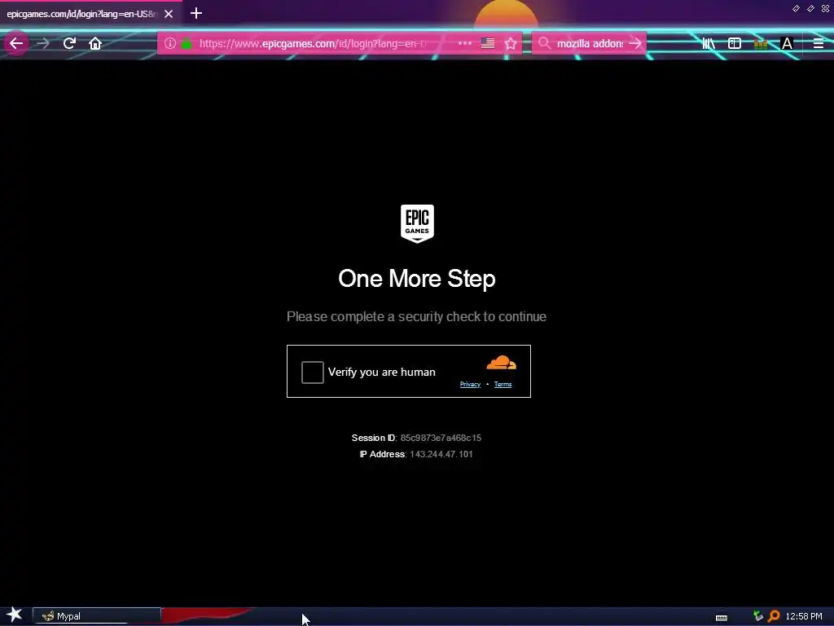Open the page actions three-dot menu
The width and height of the screenshot is (834, 626).
pyautogui.click(x=464, y=44)
